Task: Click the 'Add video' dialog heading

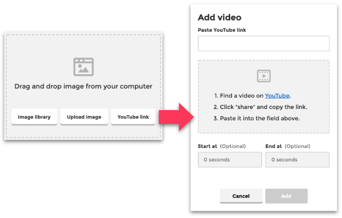Action: [220, 17]
